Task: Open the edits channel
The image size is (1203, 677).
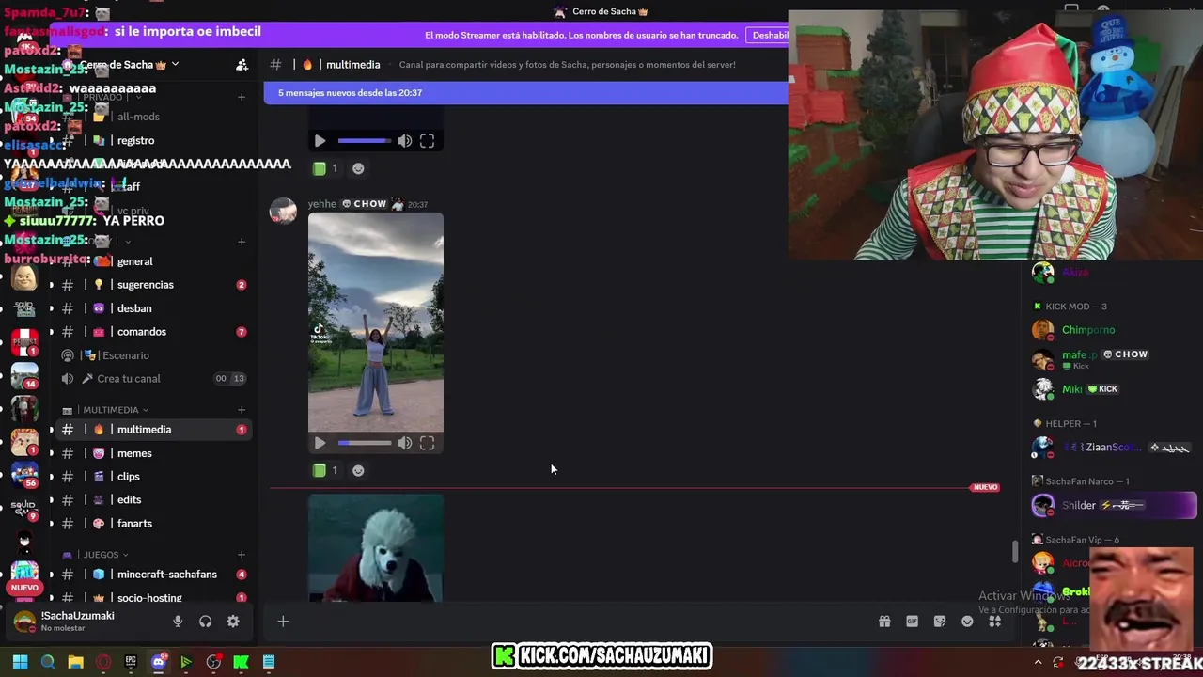Action: [153, 500]
